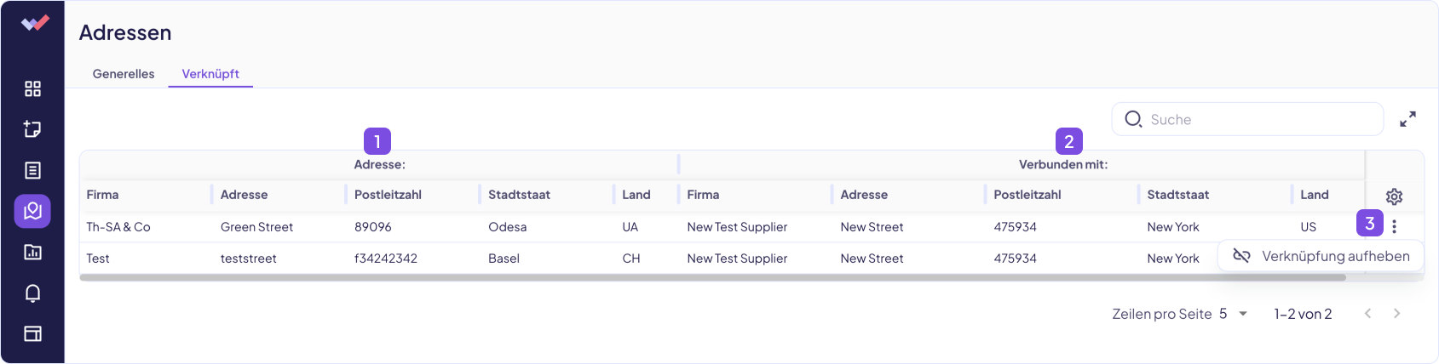Open the dashboard grid icon in sidebar
Viewport: 1439px width, 364px height.
(x=32, y=89)
